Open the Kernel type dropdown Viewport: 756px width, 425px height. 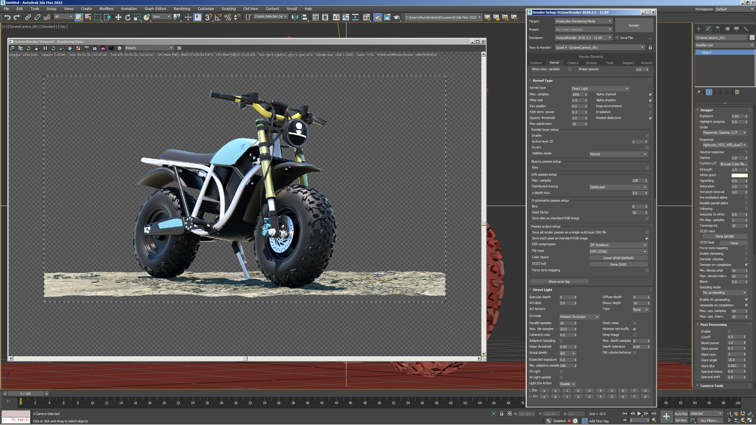(600, 89)
